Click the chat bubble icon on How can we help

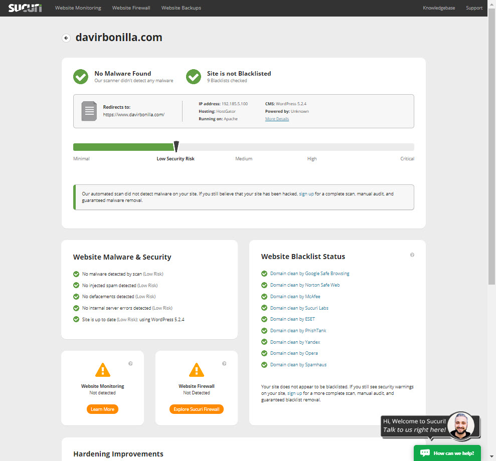(425, 452)
